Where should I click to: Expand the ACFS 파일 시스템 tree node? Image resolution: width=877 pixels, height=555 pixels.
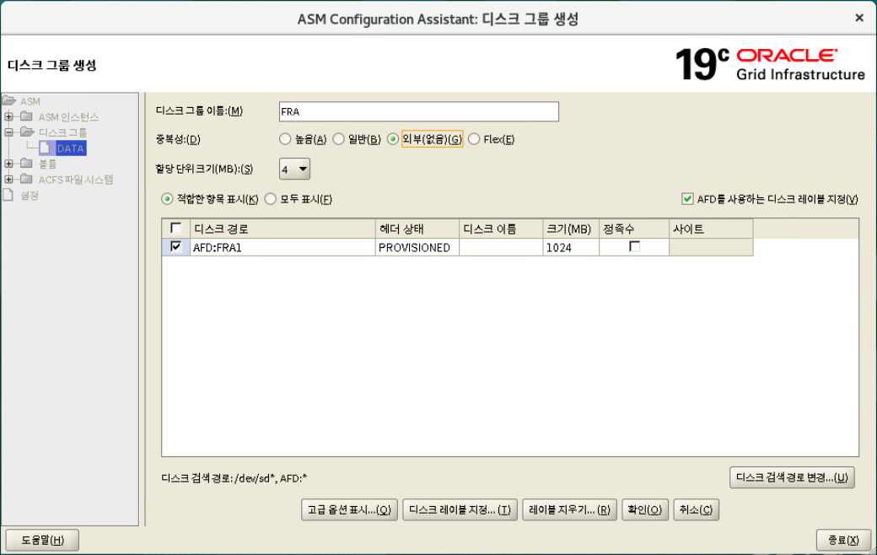point(9,180)
